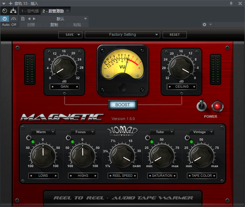Toggle the HIGHS section switch
The image size is (245, 207).
pyautogui.click(x=68, y=138)
